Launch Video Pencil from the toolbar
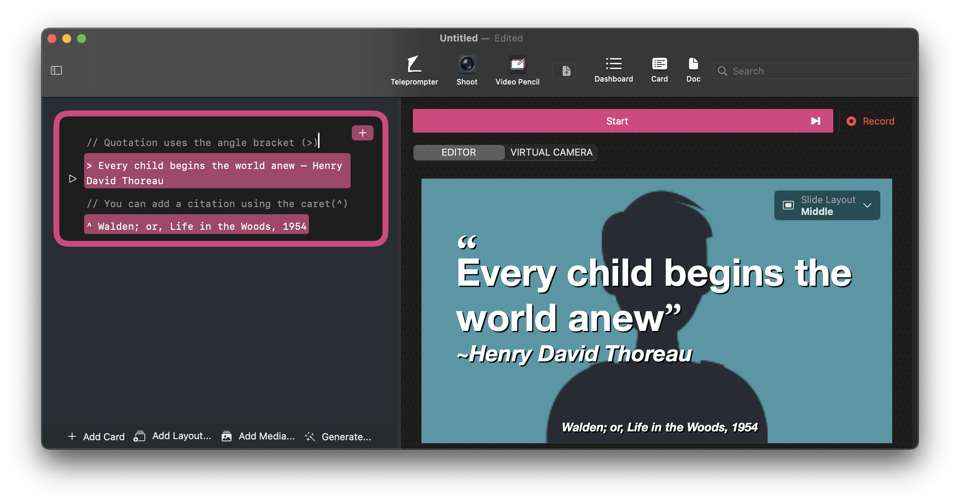Image resolution: width=960 pixels, height=504 pixels. (517, 70)
